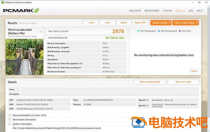Select the Battery consumption row
This screenshot has width=210, height=132.
pyautogui.click(x=86, y=43)
